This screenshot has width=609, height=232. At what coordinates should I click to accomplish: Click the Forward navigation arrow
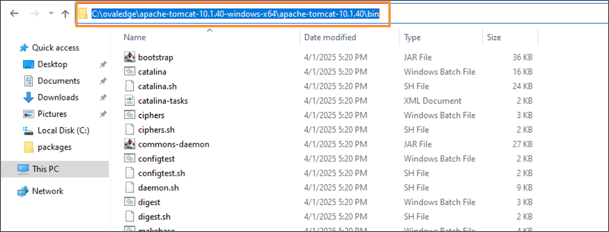point(35,14)
